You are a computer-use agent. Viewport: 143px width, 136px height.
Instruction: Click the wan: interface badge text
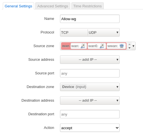(75, 46)
